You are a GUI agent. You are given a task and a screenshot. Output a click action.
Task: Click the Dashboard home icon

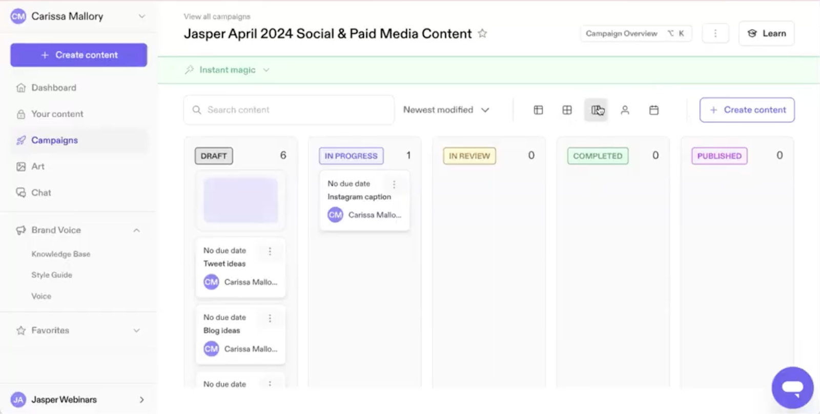[x=21, y=88]
